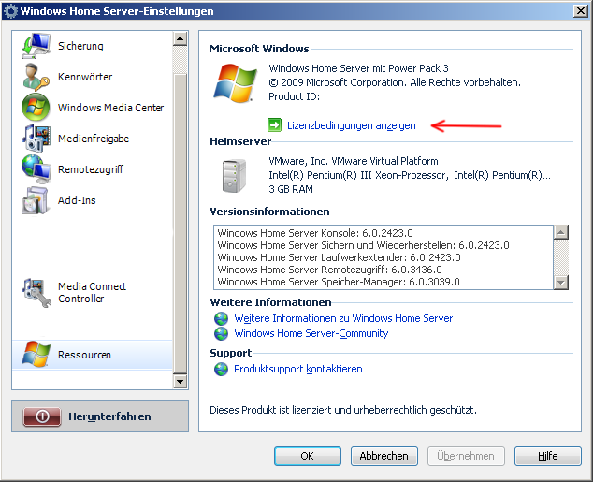Show the Add-Ins page

tap(77, 200)
